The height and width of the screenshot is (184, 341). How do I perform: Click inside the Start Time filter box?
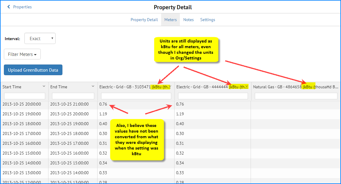[x=24, y=96]
